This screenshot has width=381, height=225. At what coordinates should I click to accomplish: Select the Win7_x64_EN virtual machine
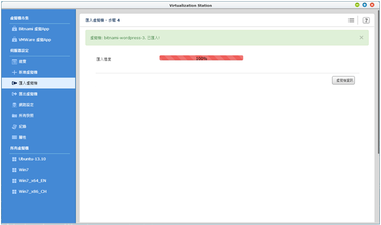tap(29, 181)
